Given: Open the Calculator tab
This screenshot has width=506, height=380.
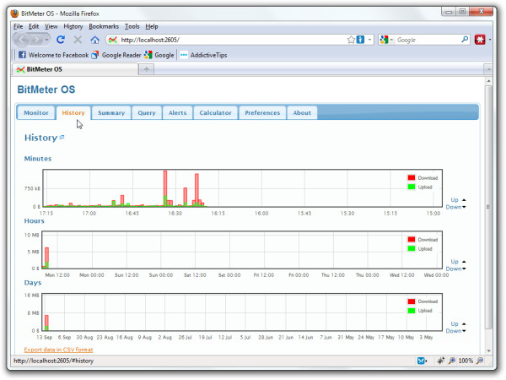Looking at the screenshot, I should 215,113.
